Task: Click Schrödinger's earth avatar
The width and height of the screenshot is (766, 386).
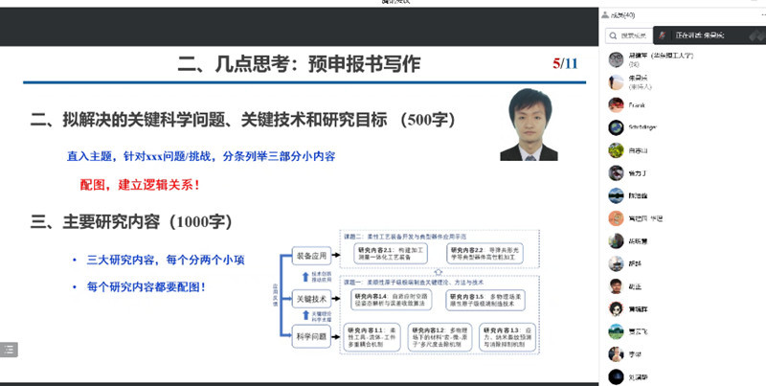Action: (617, 127)
